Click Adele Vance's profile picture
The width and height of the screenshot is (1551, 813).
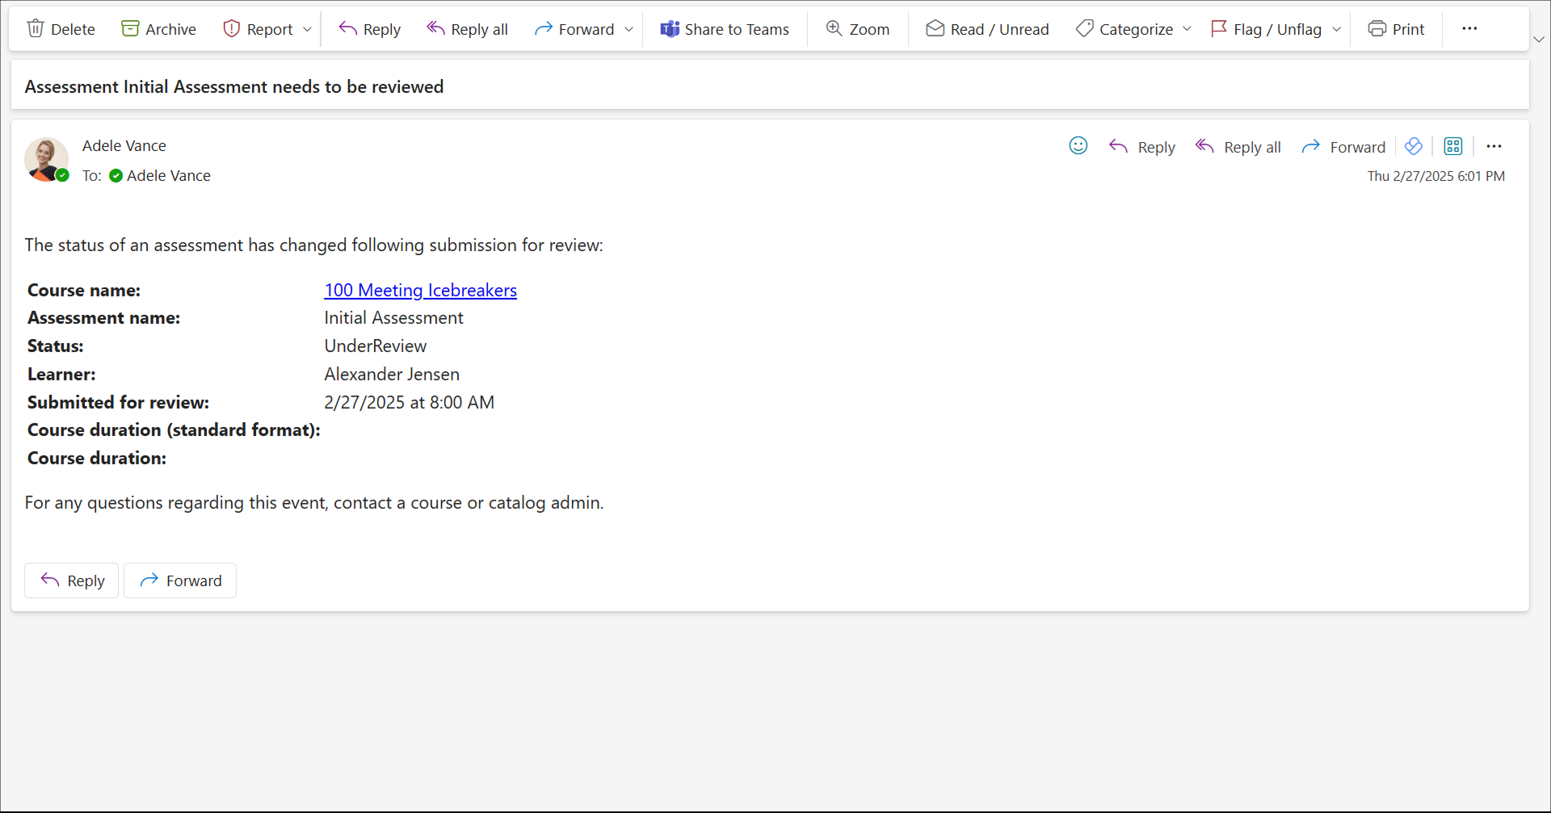click(x=46, y=159)
